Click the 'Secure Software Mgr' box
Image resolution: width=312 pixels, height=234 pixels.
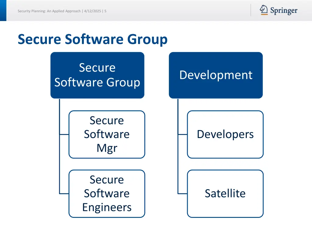coord(107,134)
